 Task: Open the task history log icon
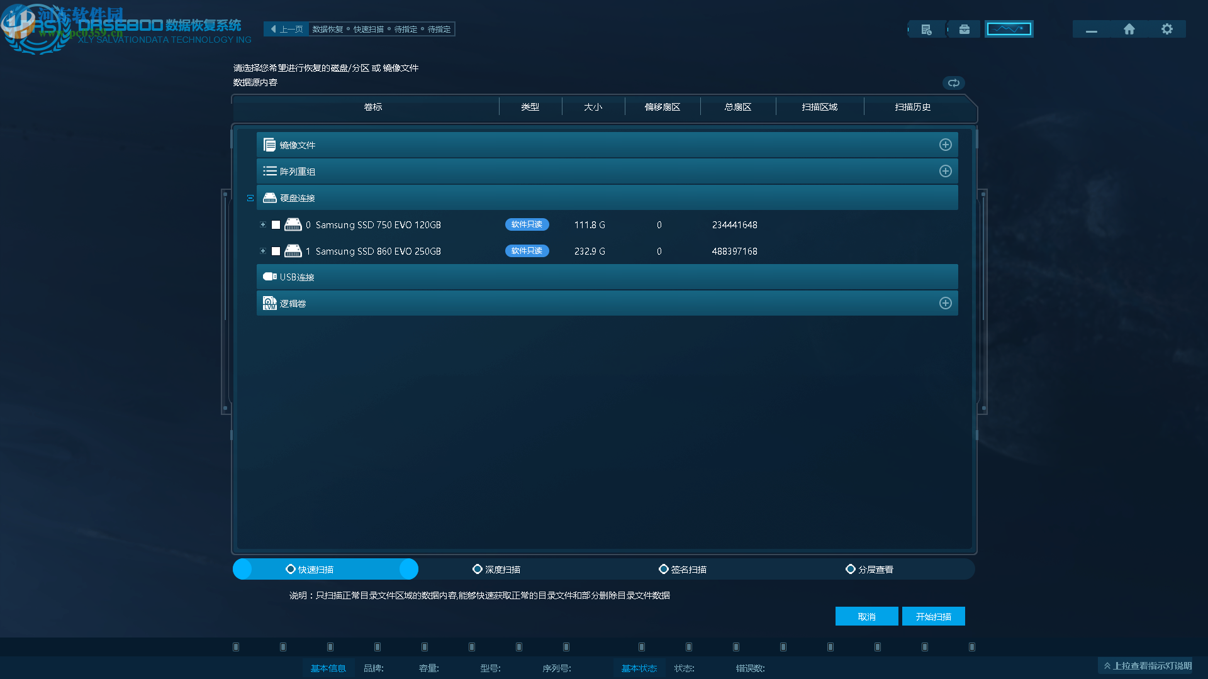(x=926, y=30)
